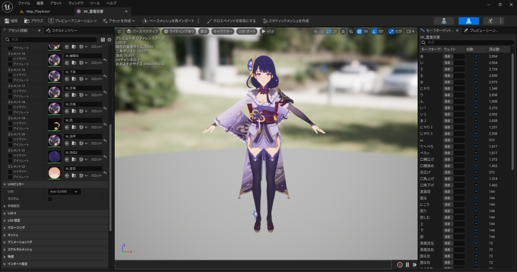517x272 pixels.
Task: Click the surface snapping icon in viewport
Action: 351,31
